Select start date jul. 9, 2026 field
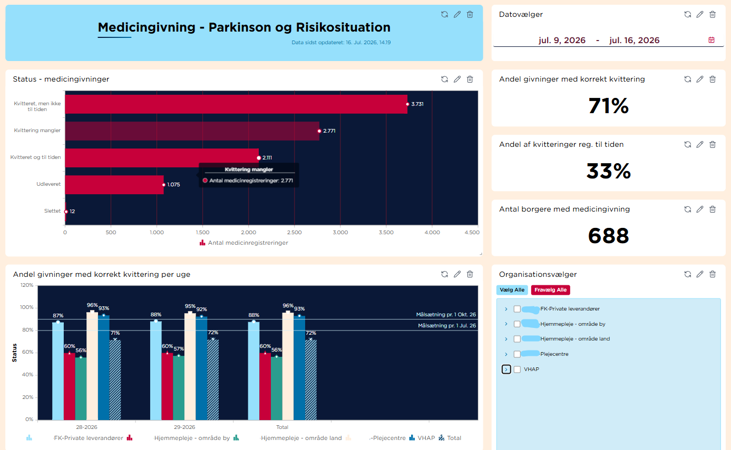Image resolution: width=731 pixels, height=450 pixels. (x=562, y=41)
